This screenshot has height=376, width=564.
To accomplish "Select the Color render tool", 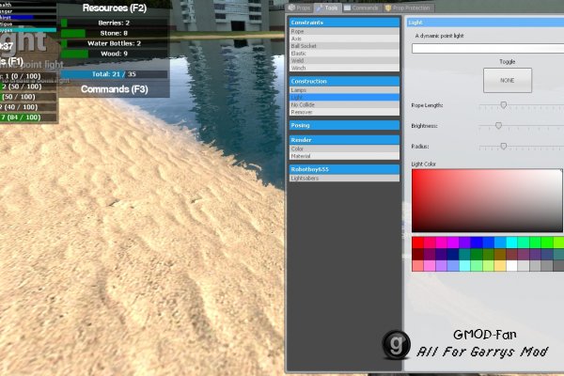I will [x=344, y=149].
